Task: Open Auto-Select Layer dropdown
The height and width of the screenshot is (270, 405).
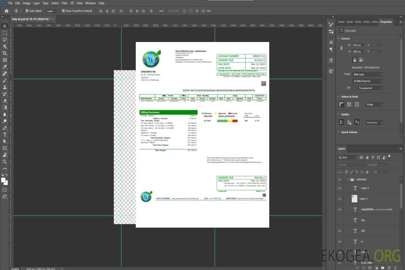Action: pyautogui.click(x=52, y=11)
